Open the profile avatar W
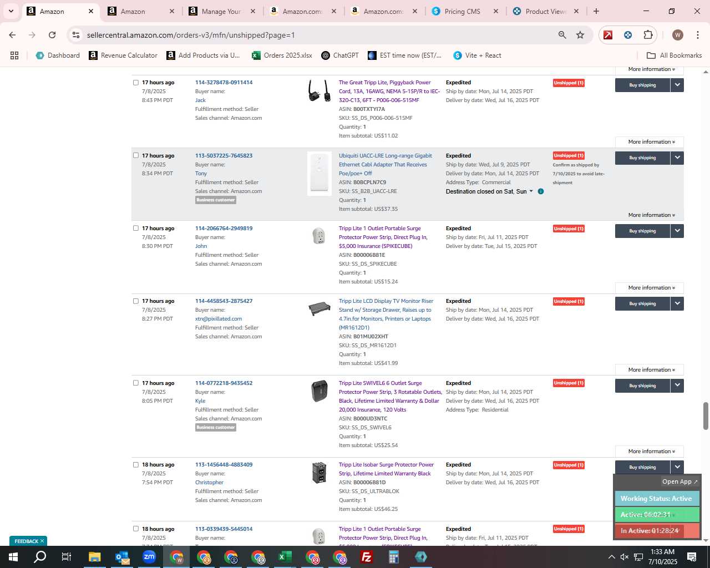Image resolution: width=710 pixels, height=568 pixels. (x=677, y=35)
